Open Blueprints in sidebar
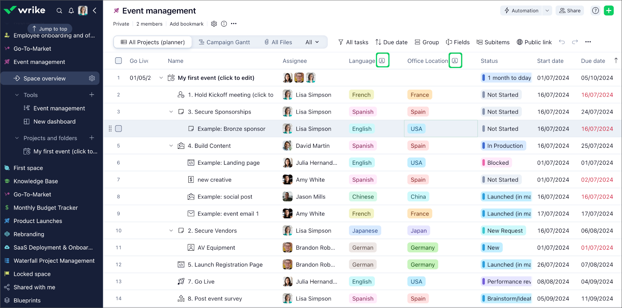 (x=27, y=300)
